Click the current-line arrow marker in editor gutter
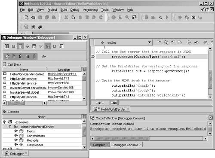Viewport: 215px width, 158px height. click(x=93, y=57)
